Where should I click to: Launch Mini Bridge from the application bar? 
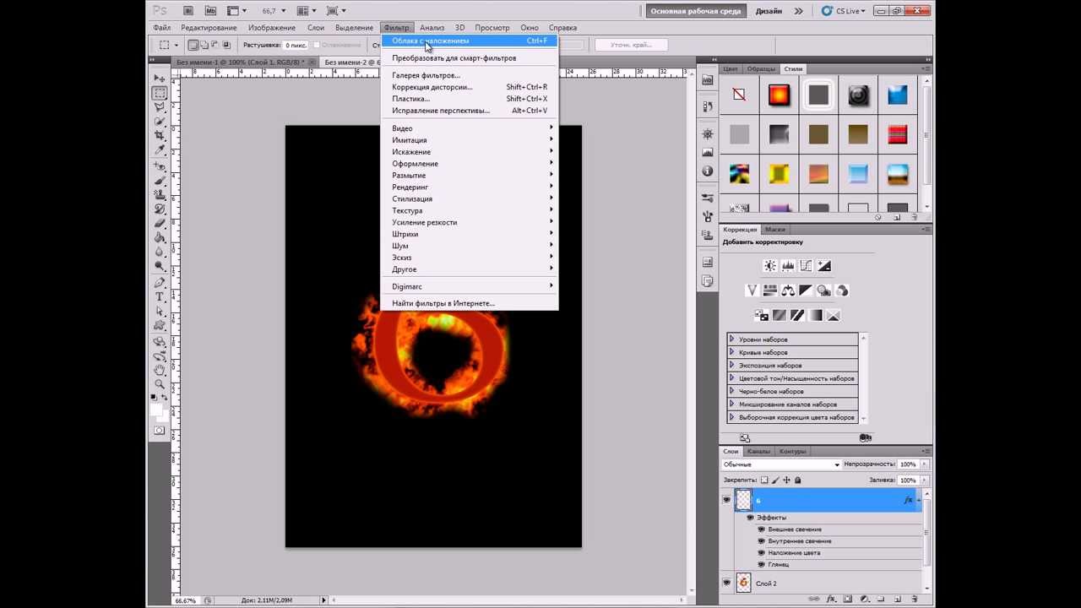pos(210,11)
